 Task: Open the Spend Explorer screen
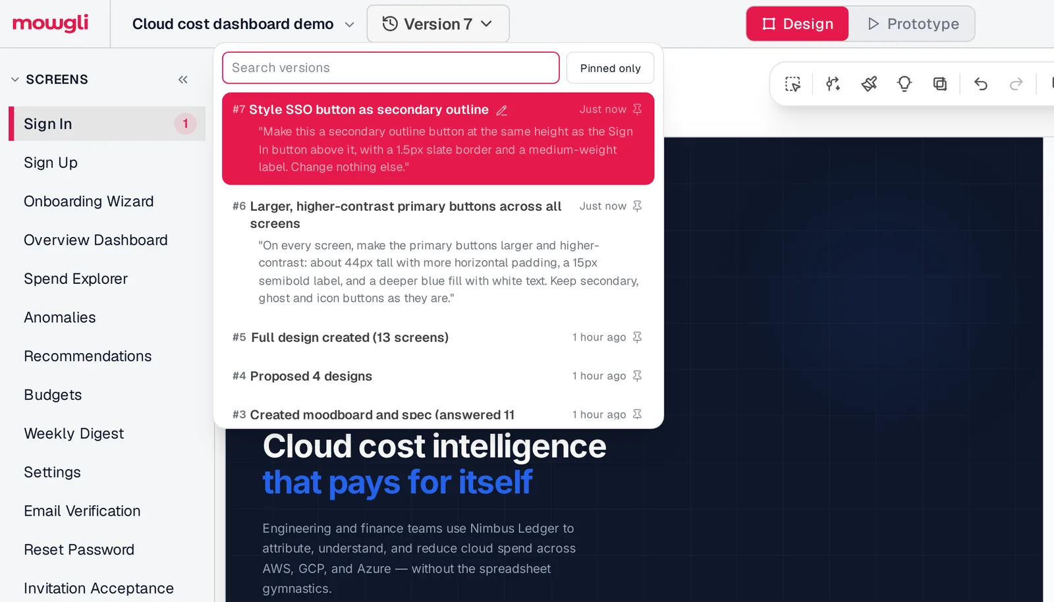(107, 279)
